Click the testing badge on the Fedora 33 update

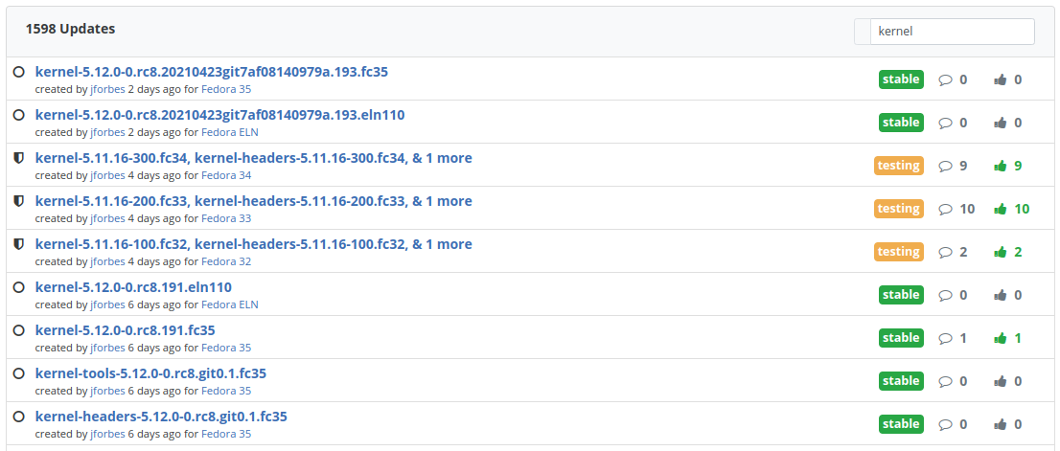pyautogui.click(x=898, y=209)
